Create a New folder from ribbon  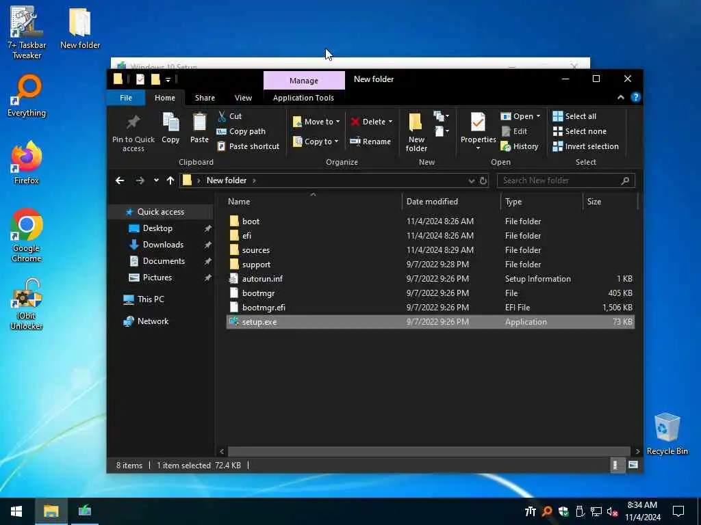tap(416, 132)
